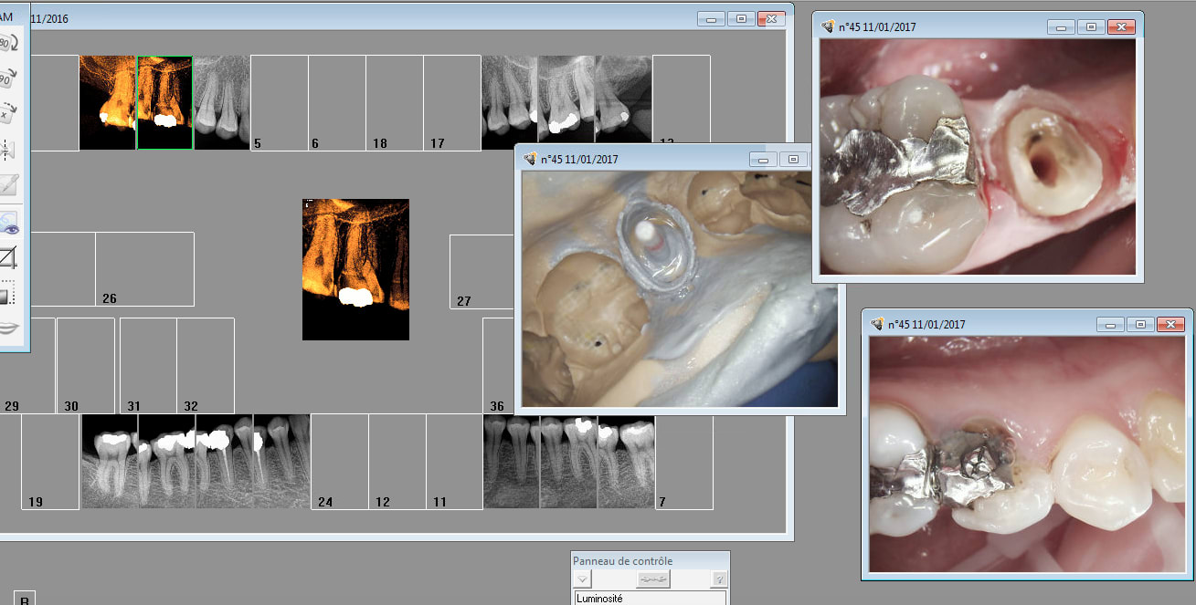Click the horizontal mirror flip tool
The width and height of the screenshot is (1196, 605).
pos(7,149)
